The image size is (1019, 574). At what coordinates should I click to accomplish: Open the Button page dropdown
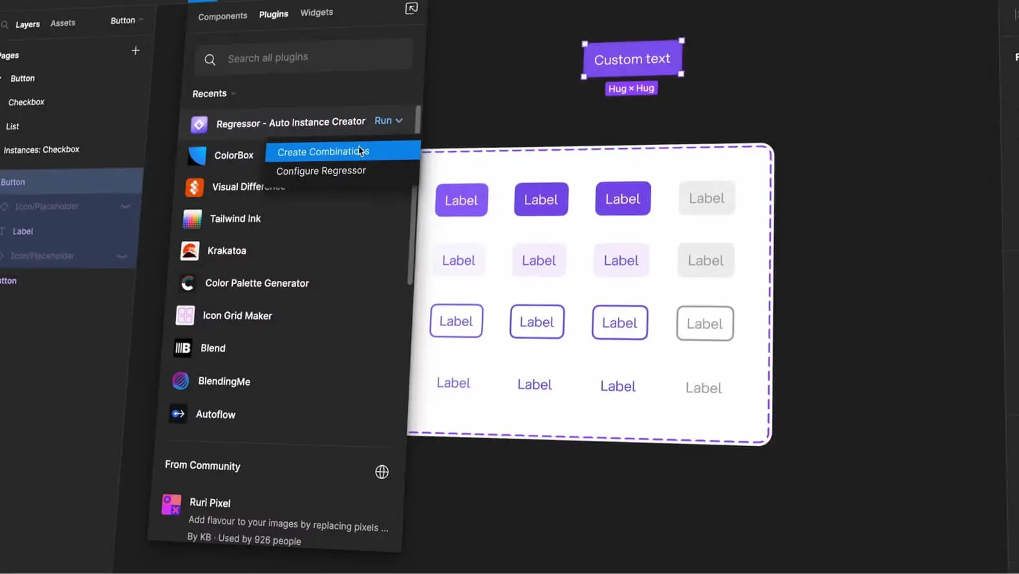click(x=127, y=21)
